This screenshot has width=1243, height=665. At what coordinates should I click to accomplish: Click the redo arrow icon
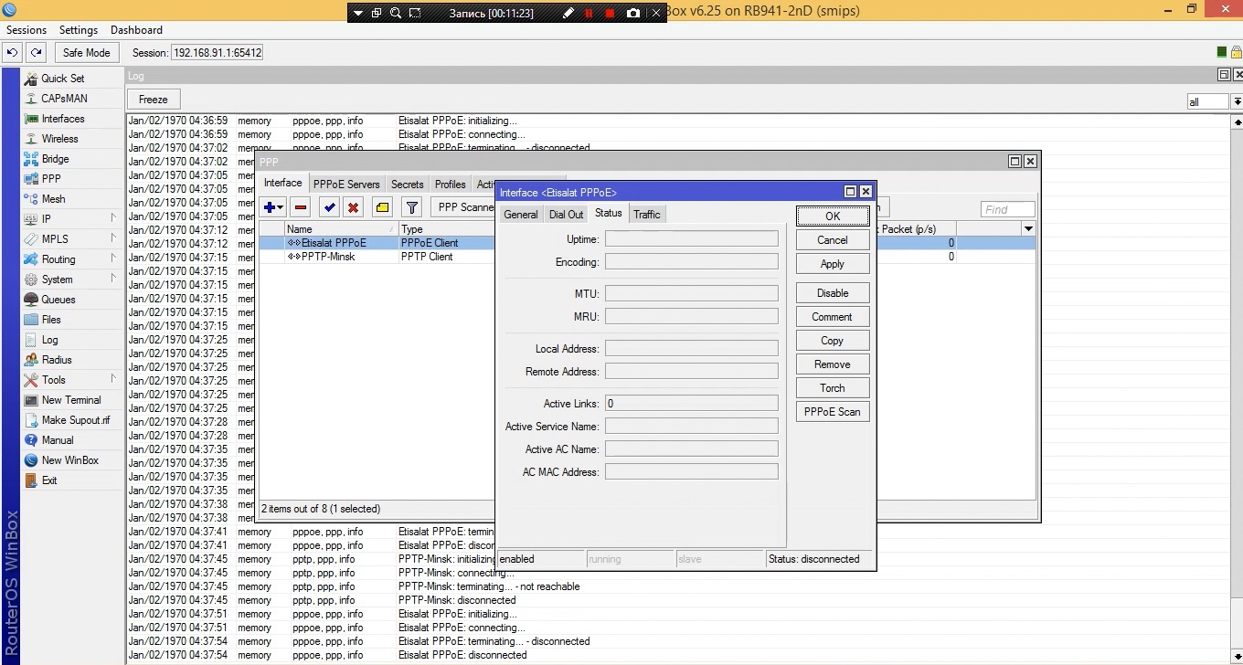pos(36,53)
